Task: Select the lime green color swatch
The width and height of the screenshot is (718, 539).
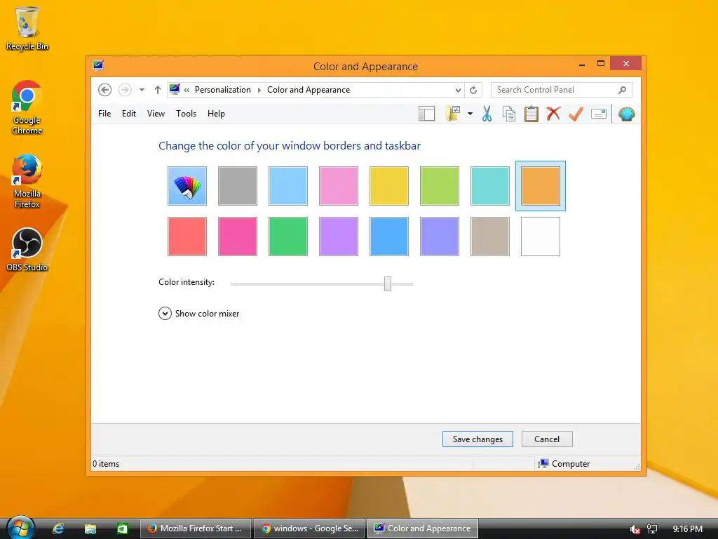Action: 439,185
